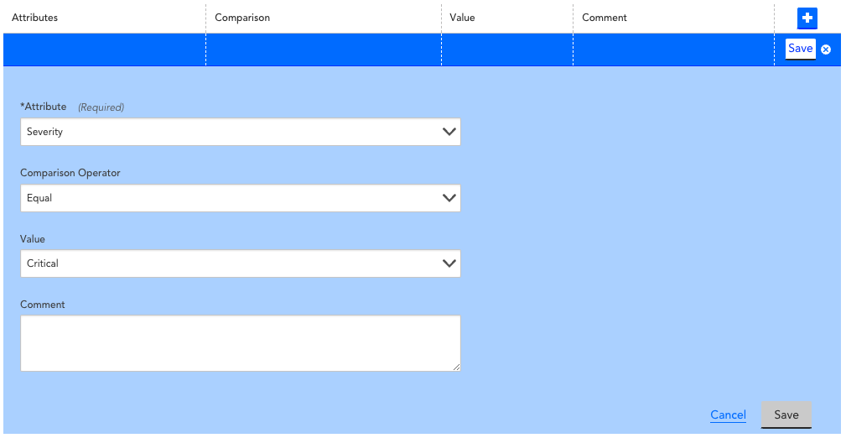Dismiss the blue row with the X icon
Screen dimensions: 846x438
[x=826, y=50]
